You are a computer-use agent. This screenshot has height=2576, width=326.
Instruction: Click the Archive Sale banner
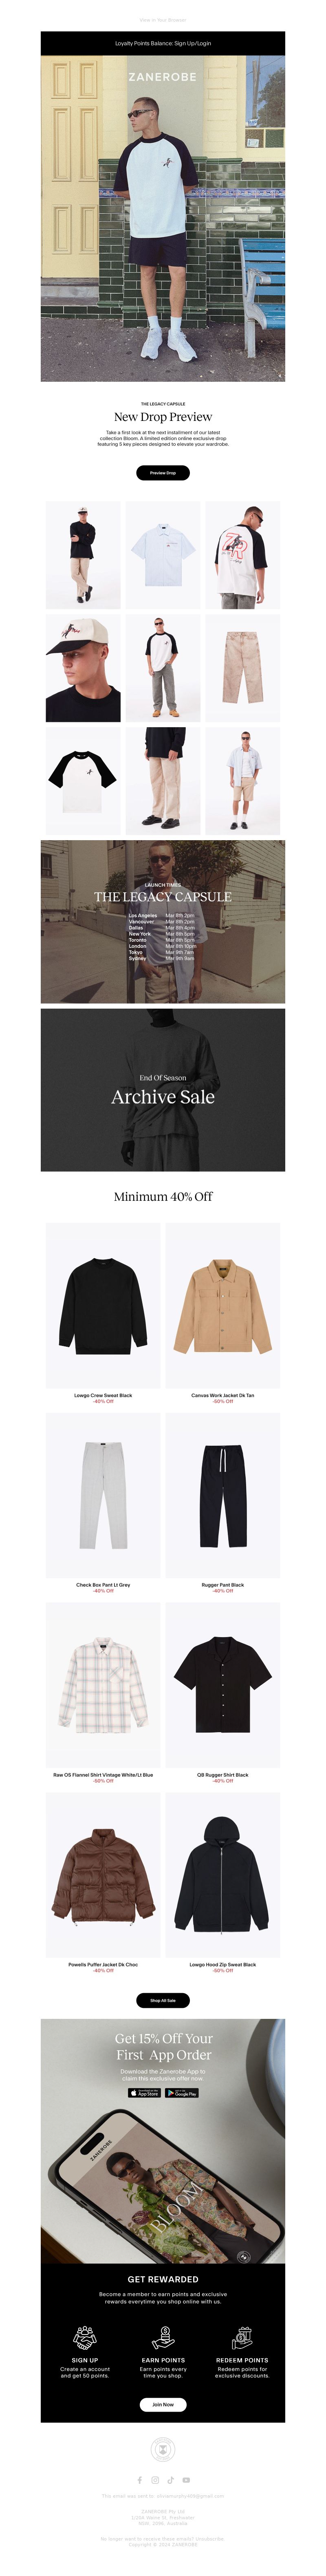pyautogui.click(x=163, y=1089)
